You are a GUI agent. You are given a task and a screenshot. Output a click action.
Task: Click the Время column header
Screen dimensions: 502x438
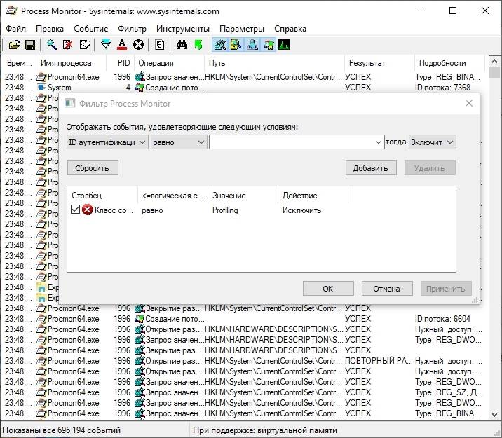tap(19, 63)
